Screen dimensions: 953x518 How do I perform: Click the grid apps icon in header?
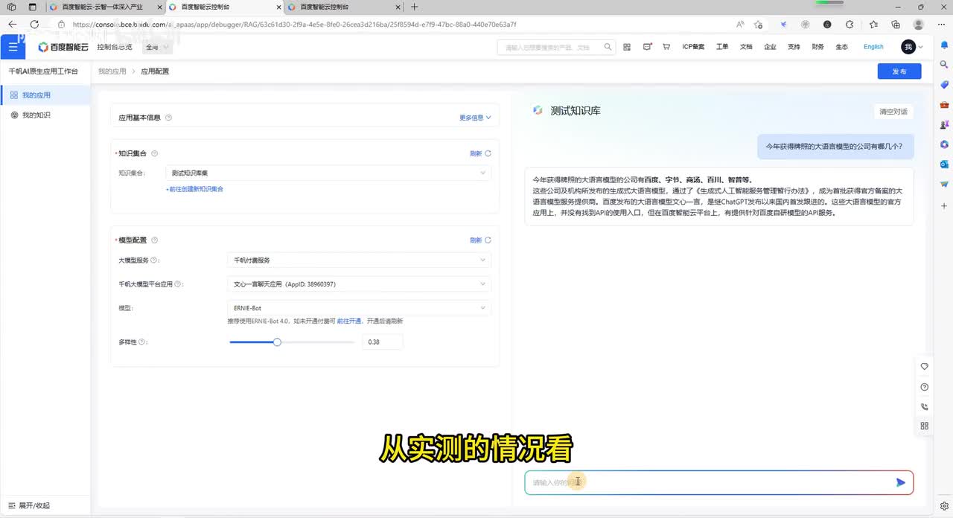click(627, 47)
